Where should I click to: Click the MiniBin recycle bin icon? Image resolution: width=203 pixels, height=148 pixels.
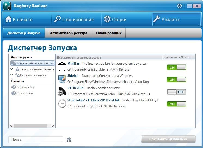click(62, 67)
